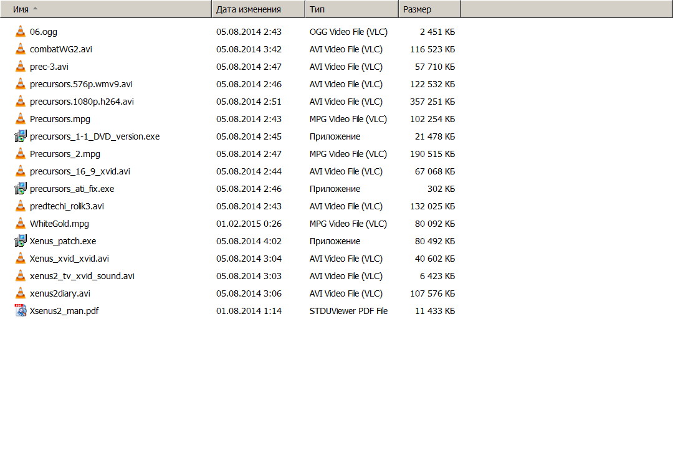
Task: Select the file name 06.ogg
Action: [44, 32]
